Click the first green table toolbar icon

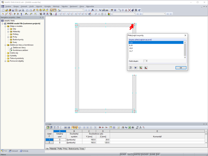[48, 128]
